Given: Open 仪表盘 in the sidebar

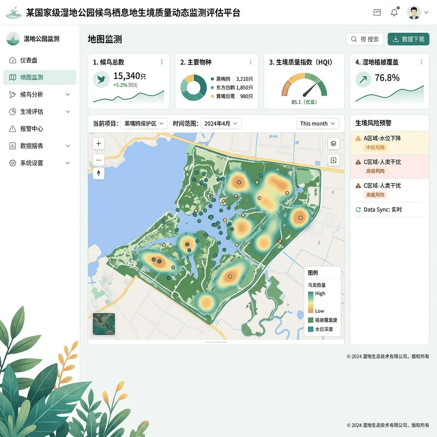Looking at the screenshot, I should tap(40, 60).
